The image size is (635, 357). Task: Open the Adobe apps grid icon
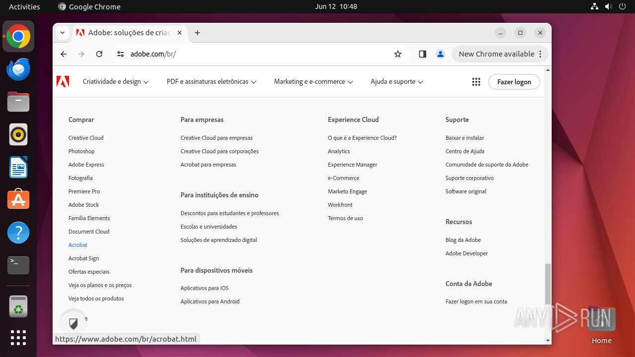coord(476,82)
